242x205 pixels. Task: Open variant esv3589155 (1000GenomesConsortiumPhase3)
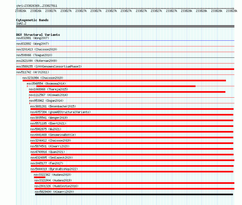(x=49, y=66)
